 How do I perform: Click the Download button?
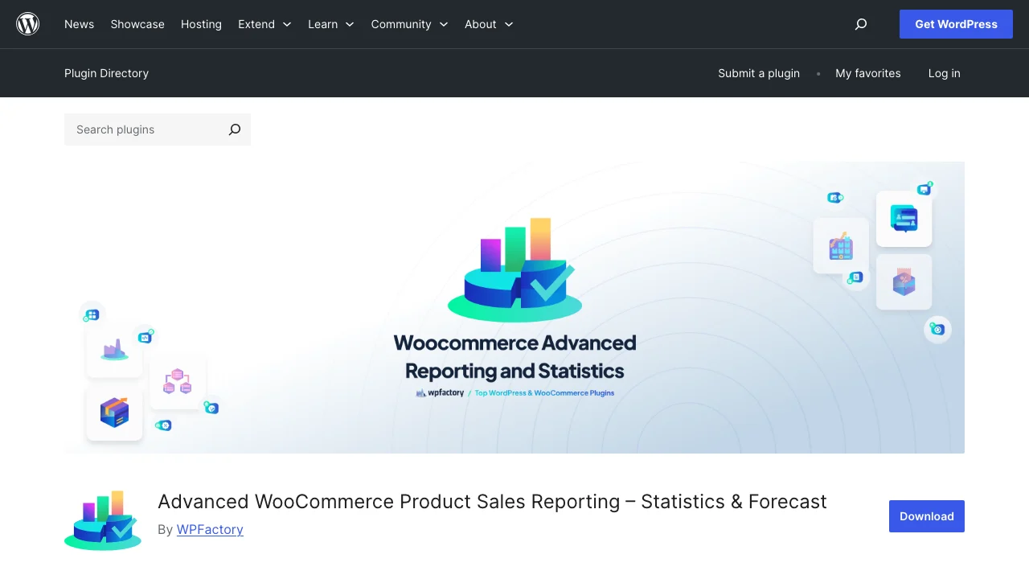pos(927,516)
